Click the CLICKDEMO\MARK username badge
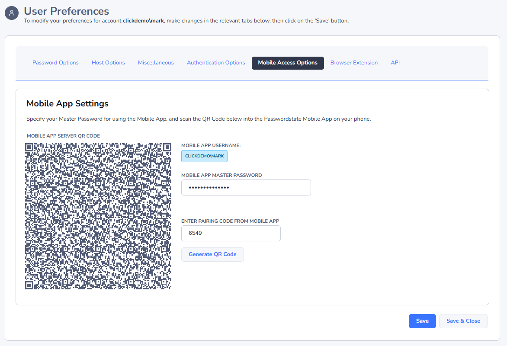Screen dimensions: 507x346 coord(204,156)
